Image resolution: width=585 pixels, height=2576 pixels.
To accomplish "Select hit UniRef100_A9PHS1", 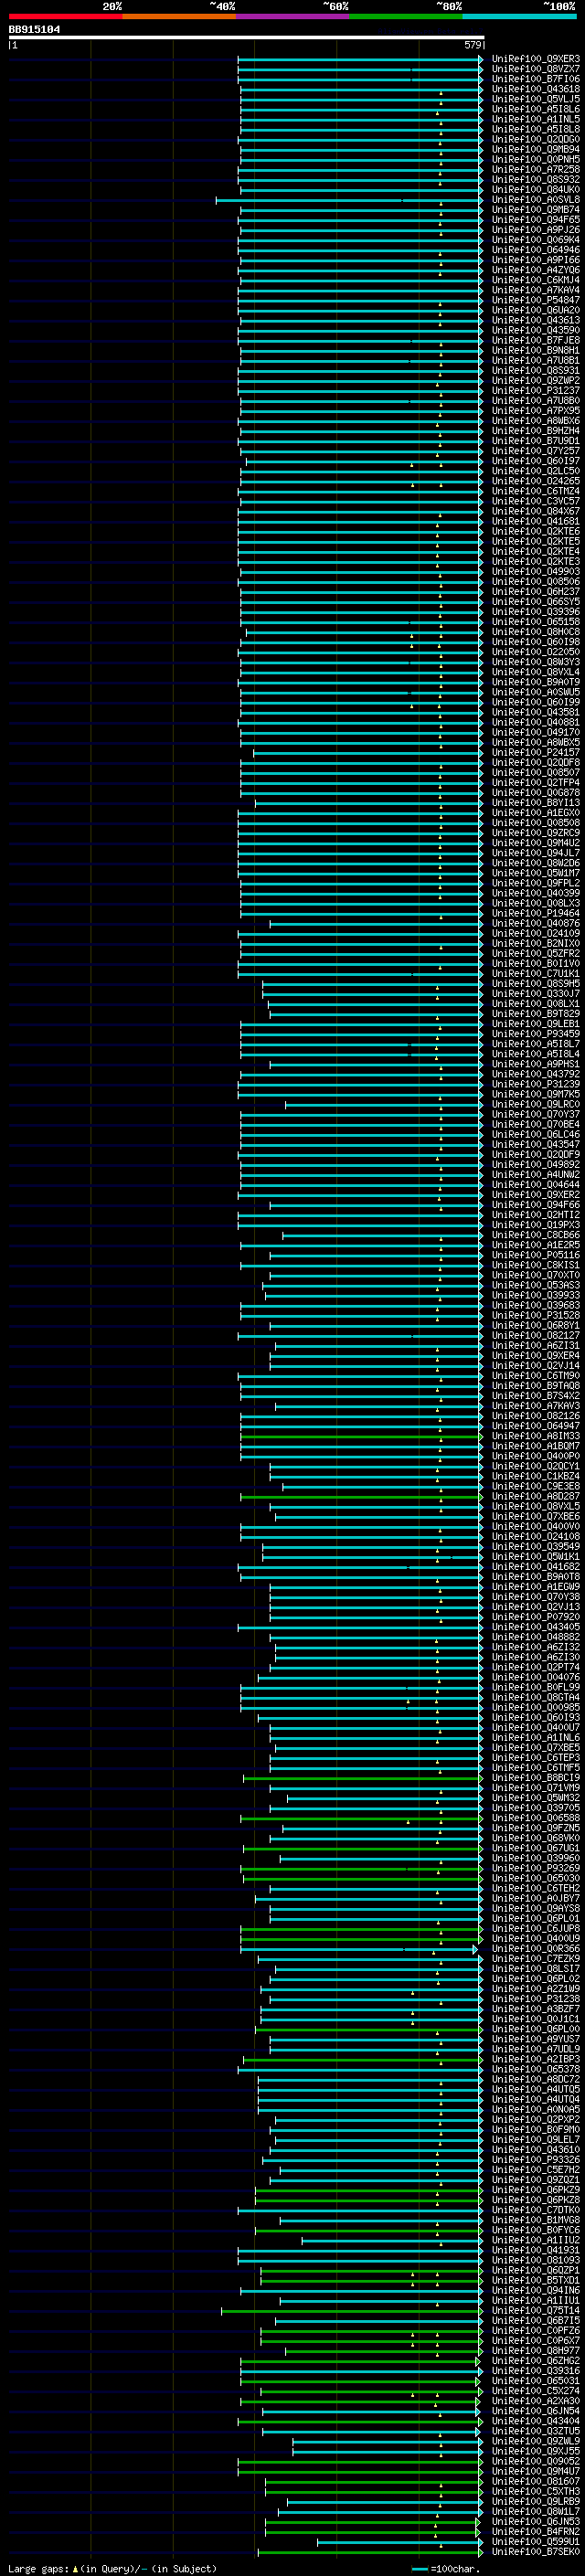I will [535, 1064].
